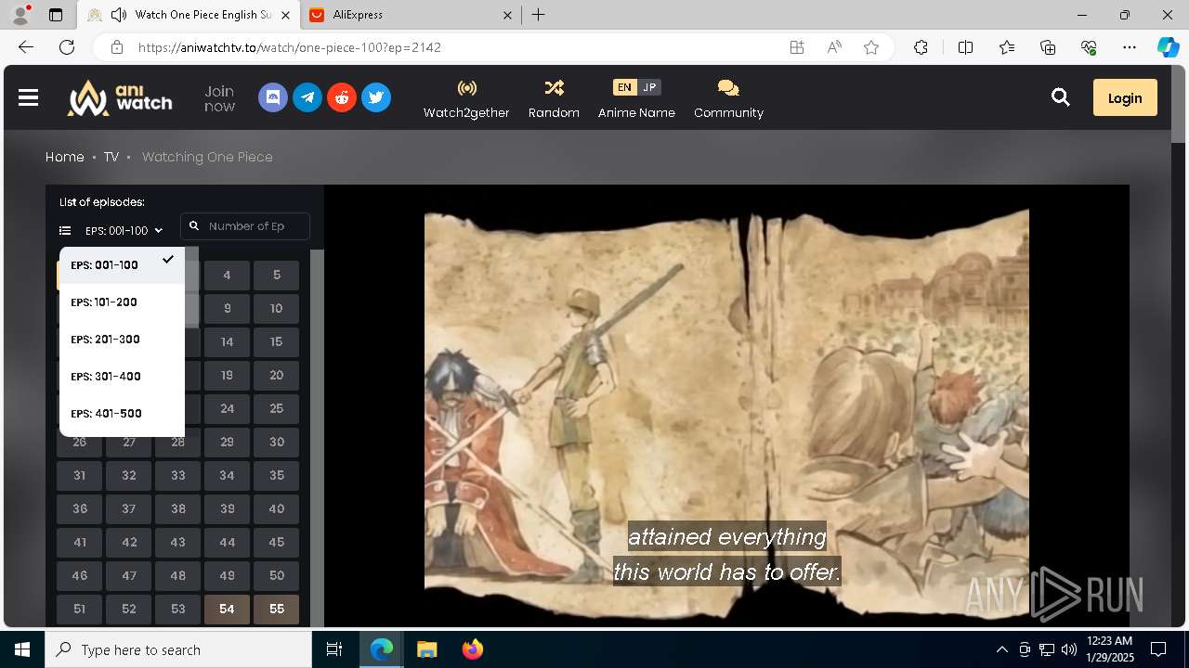The width and height of the screenshot is (1189, 668).
Task: Open episode 52
Action: click(128, 610)
